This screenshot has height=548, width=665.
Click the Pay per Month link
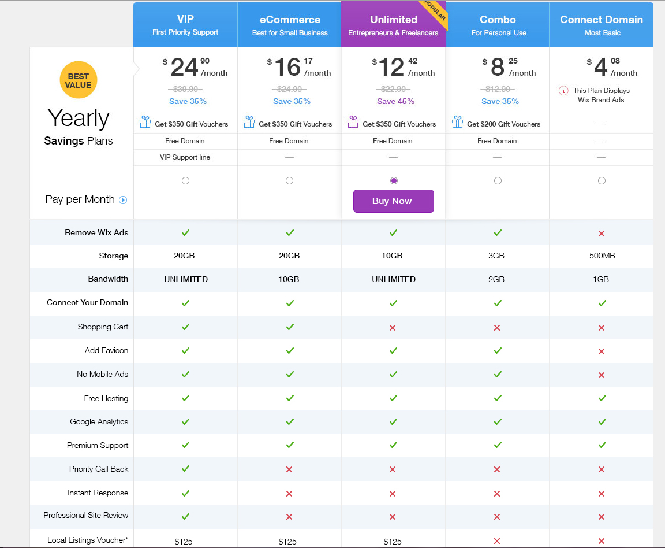[80, 199]
